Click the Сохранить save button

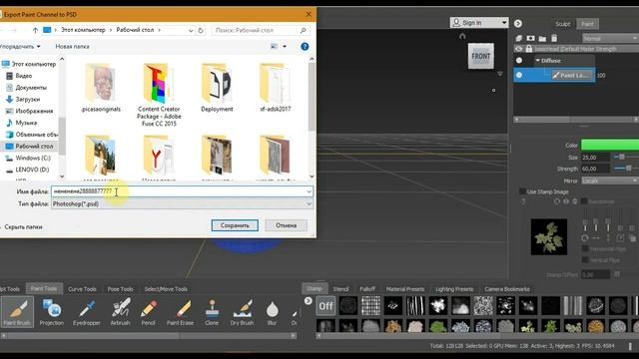click(235, 225)
